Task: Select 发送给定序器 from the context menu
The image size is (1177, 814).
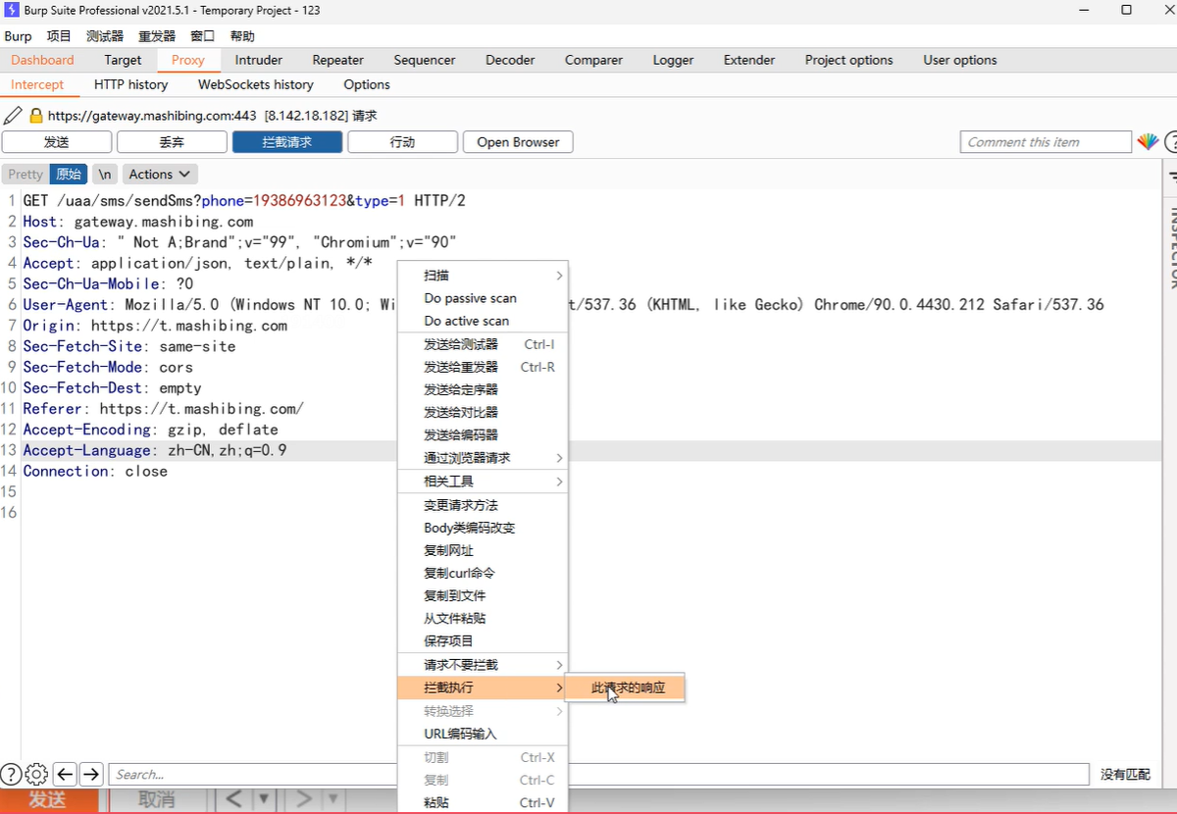Action: point(483,389)
